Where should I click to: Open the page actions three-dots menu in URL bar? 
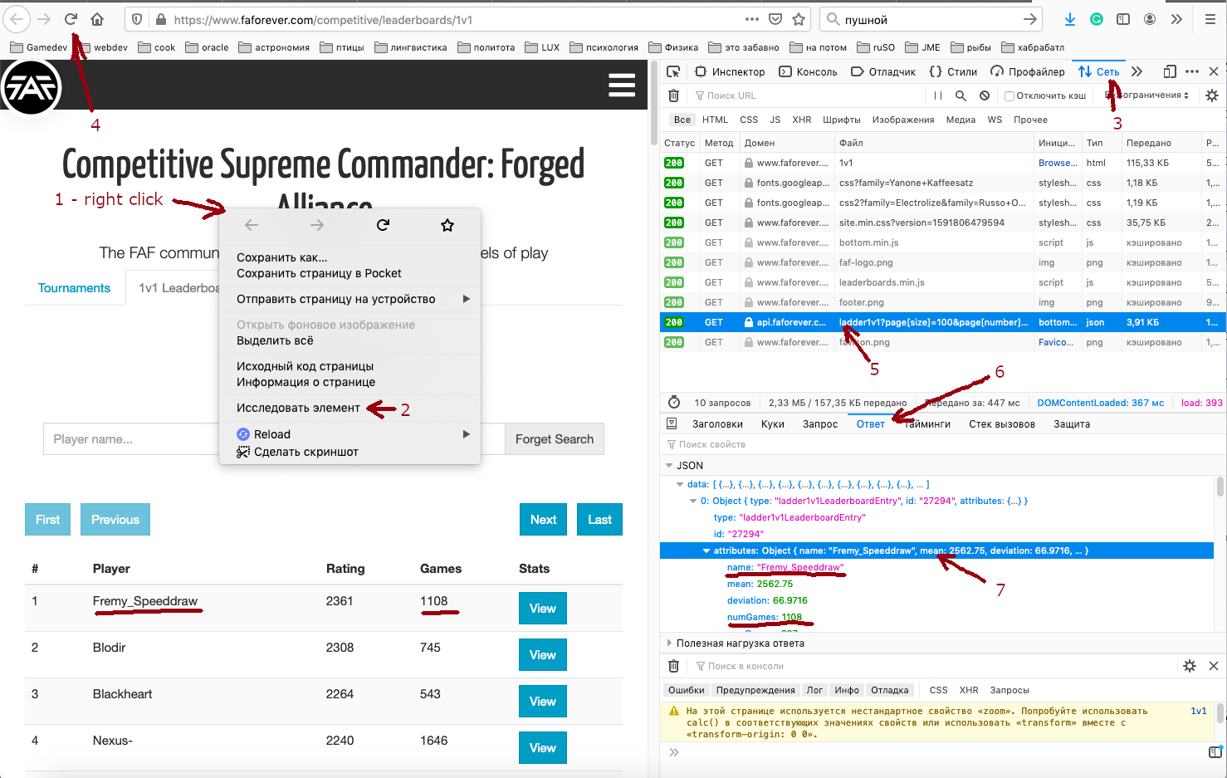click(752, 19)
